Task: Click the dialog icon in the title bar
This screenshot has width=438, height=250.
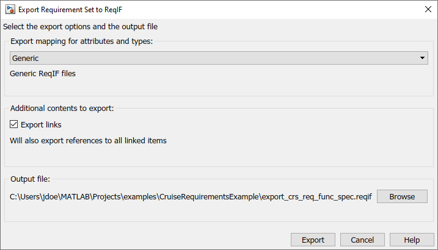Action: [x=9, y=9]
